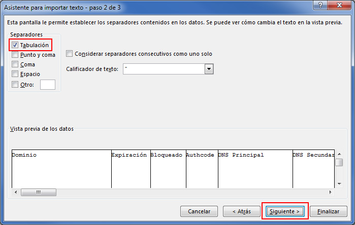This screenshot has width=355, height=225.
Task: Open the Calificador de texto dropdown
Action: coord(208,69)
